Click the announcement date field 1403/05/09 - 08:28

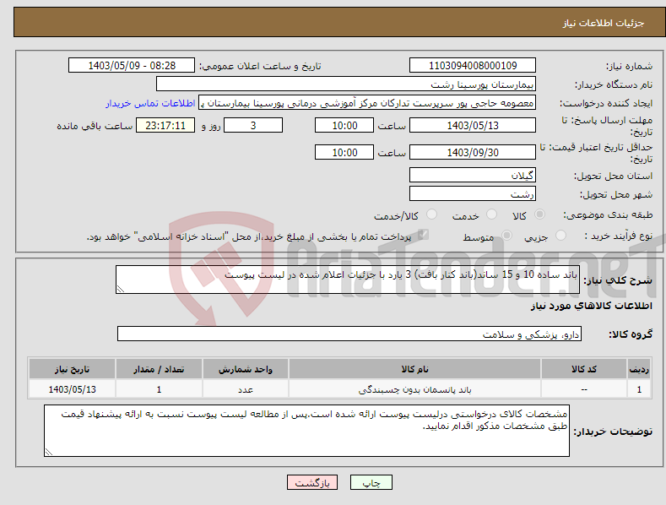(132, 66)
